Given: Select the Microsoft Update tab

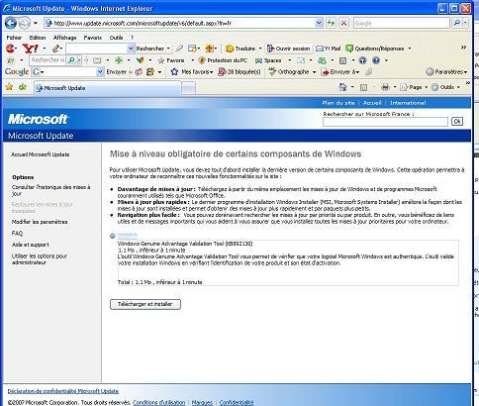Looking at the screenshot, I should pyautogui.click(x=107, y=88).
